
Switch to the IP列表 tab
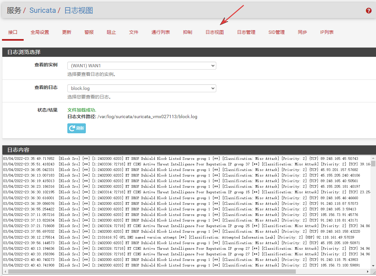point(327,32)
